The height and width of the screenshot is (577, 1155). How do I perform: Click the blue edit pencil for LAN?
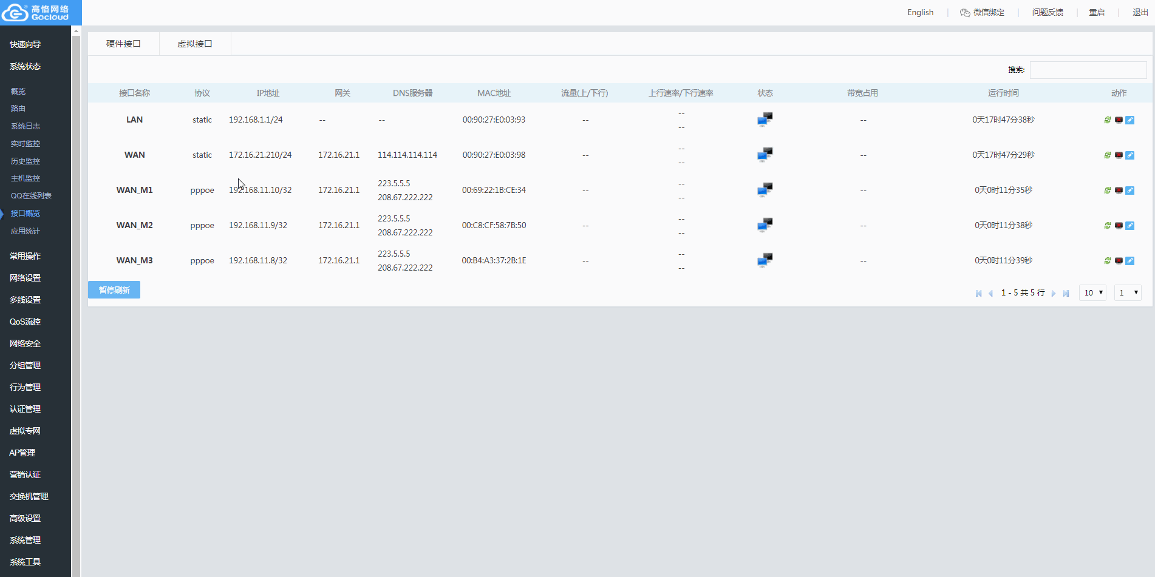tap(1130, 120)
